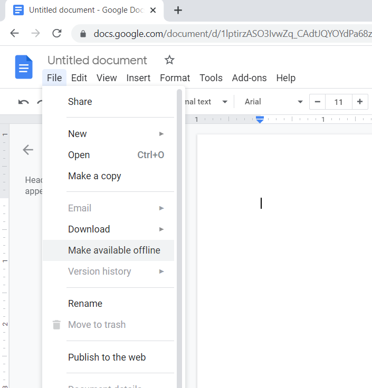Open the Add-ons menu
The width and height of the screenshot is (372, 388).
[249, 77]
